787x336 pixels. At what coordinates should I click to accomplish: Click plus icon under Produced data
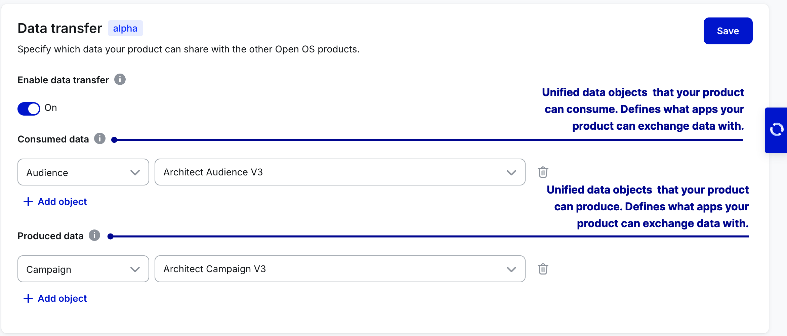pos(28,298)
